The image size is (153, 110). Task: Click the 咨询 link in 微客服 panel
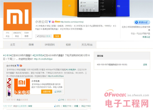(x=145, y=65)
